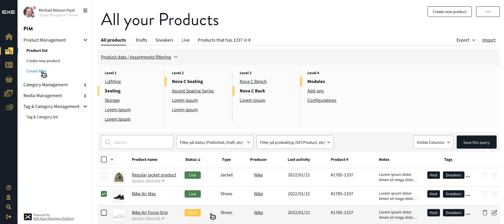Switch to the Drafts tab
The height and width of the screenshot is (224, 504).
point(141,40)
